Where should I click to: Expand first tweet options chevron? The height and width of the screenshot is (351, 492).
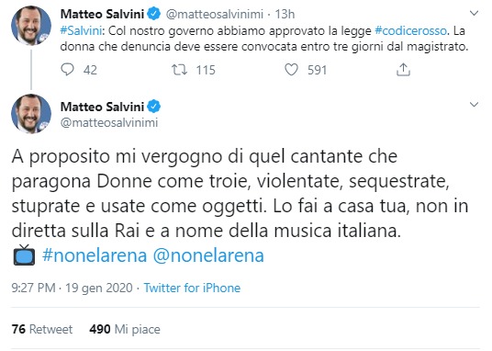coord(474,13)
